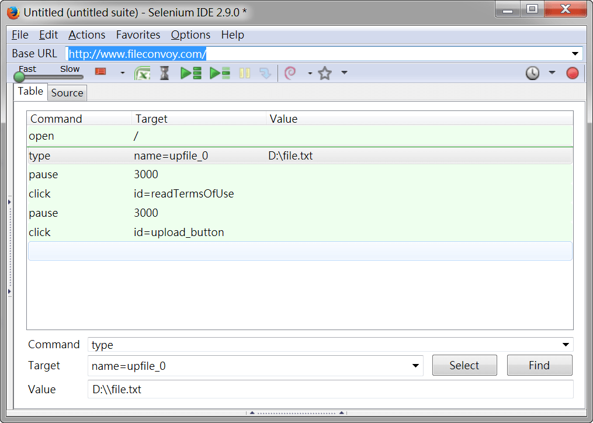The width and height of the screenshot is (593, 423).
Task: Switch to the Source tab
Action: (67, 93)
